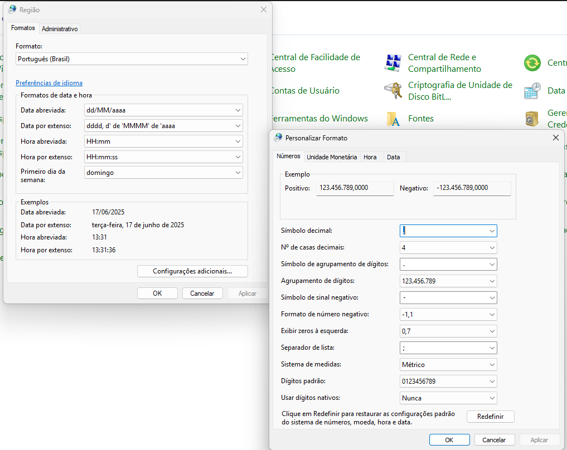
Task: Click the Data e Hora calendar icon
Action: (532, 91)
